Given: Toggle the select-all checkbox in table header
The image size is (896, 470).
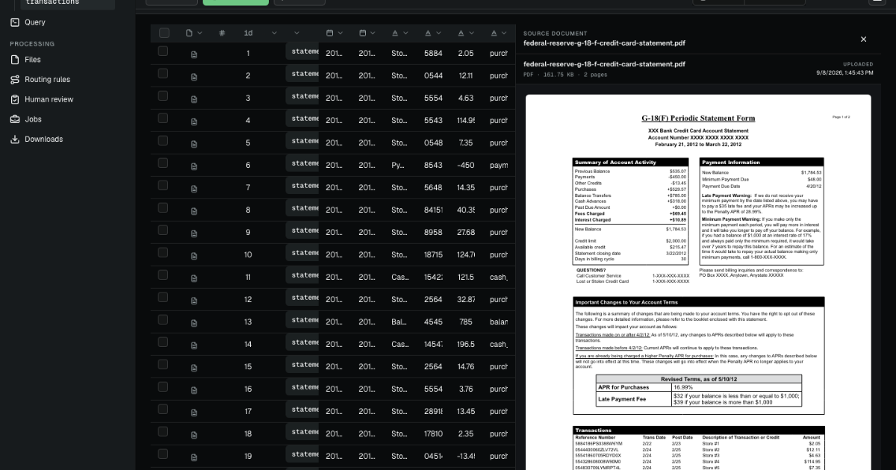Looking at the screenshot, I should click(x=164, y=33).
